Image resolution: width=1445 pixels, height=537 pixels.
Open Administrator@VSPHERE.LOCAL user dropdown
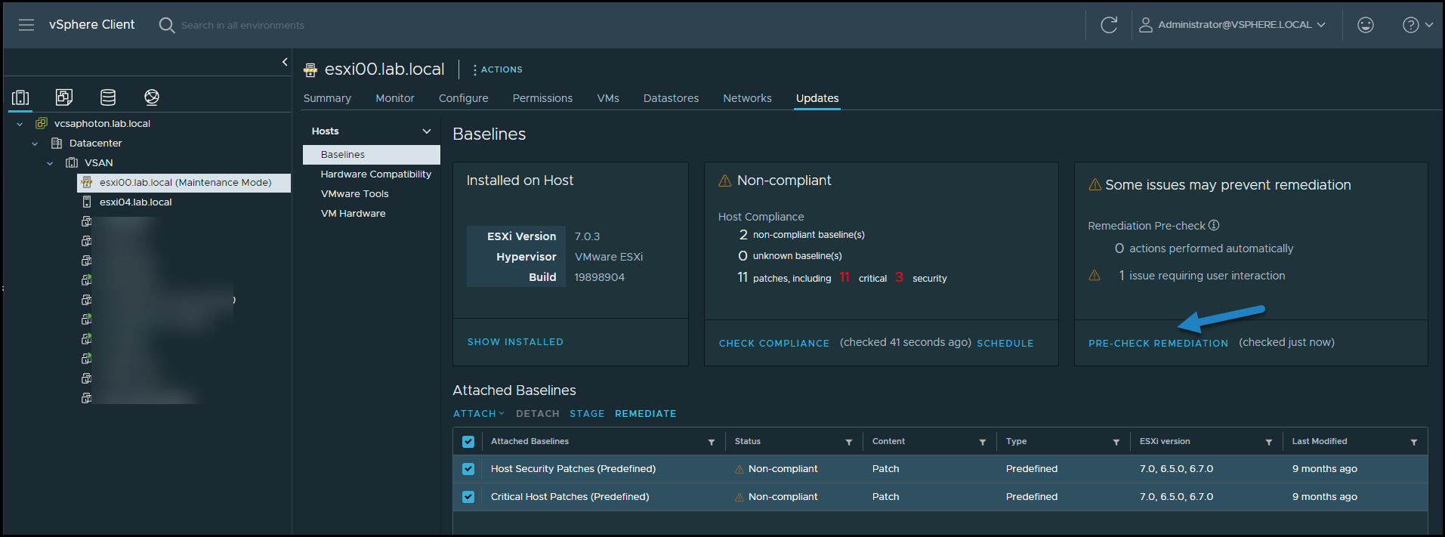(1232, 25)
